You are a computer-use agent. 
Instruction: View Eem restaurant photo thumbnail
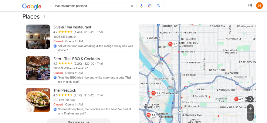coord(38,68)
